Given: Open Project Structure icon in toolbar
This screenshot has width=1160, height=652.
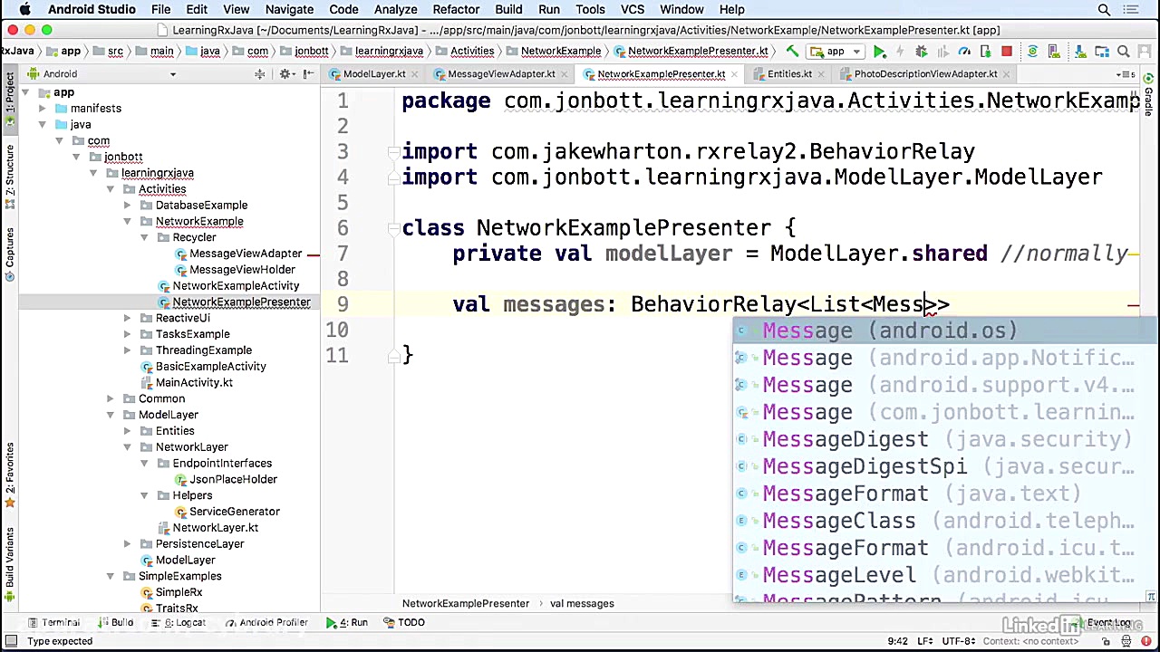Looking at the screenshot, I should coord(1100,52).
